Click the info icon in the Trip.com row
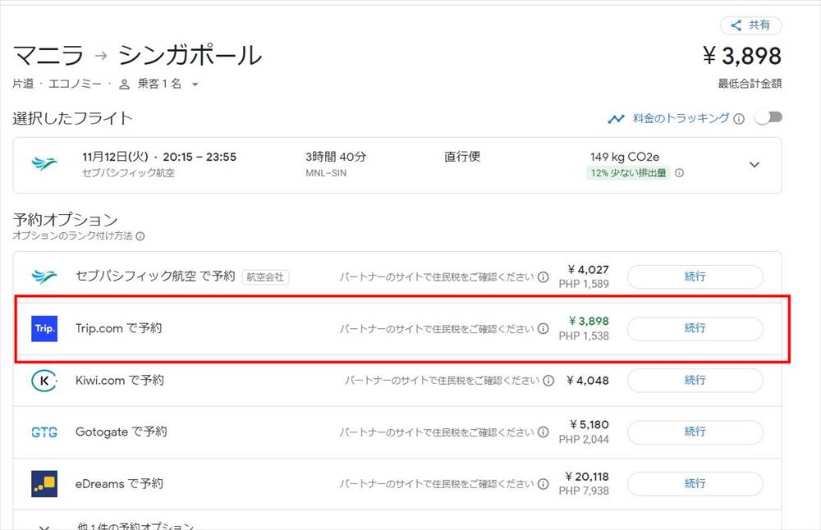 click(544, 329)
